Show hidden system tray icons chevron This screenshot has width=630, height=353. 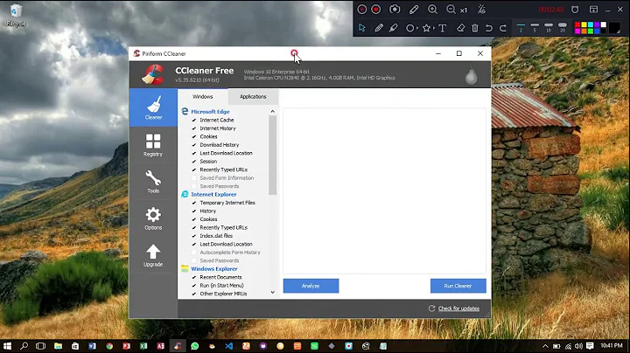pyautogui.click(x=545, y=346)
